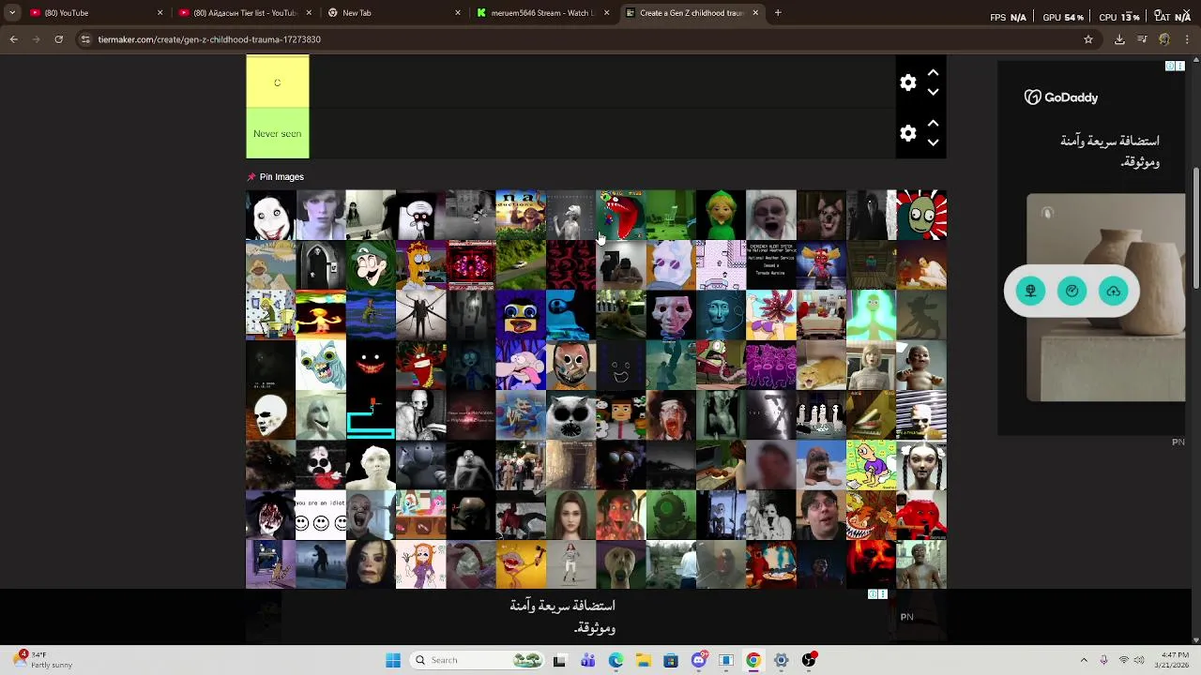Click the speed gauge icon in GoDaddy ad
Image resolution: width=1201 pixels, height=675 pixels.
[x=1072, y=291]
